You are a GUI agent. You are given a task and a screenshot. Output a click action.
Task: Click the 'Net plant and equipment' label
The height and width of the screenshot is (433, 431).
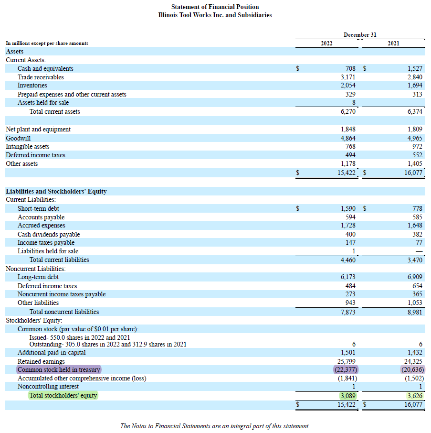38,129
